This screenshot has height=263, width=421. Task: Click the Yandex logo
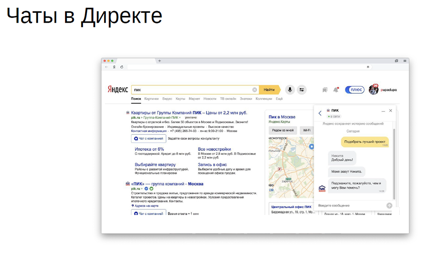pyautogui.click(x=117, y=90)
